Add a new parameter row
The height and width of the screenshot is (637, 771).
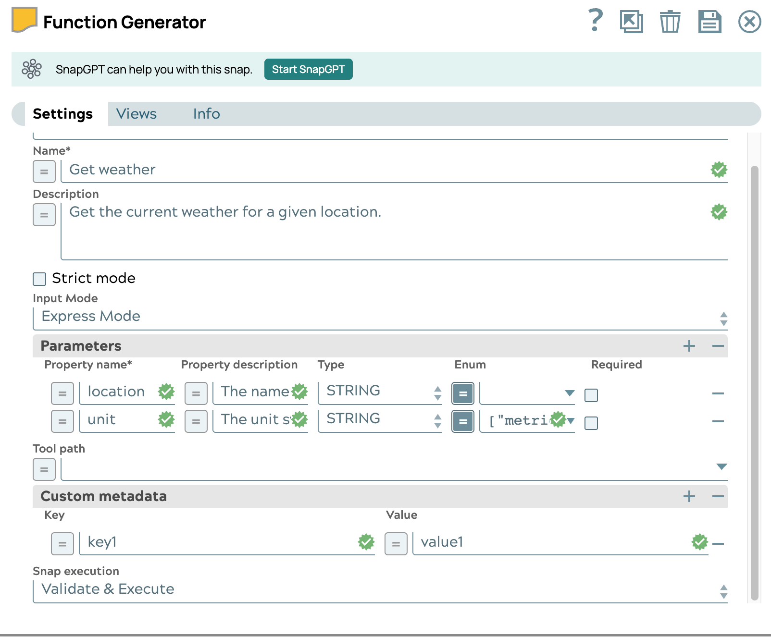point(690,345)
